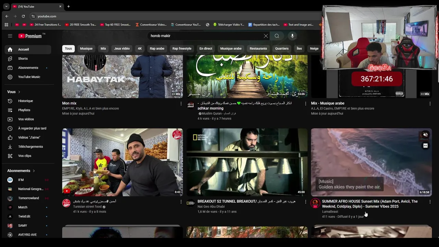
Task: Open the hamburger guide menu
Action: click(x=10, y=36)
